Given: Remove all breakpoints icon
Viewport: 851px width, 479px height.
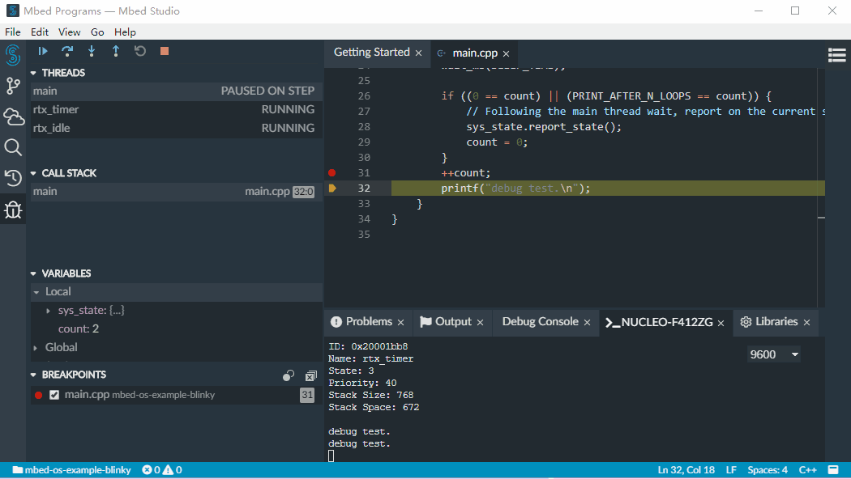Looking at the screenshot, I should (311, 375).
